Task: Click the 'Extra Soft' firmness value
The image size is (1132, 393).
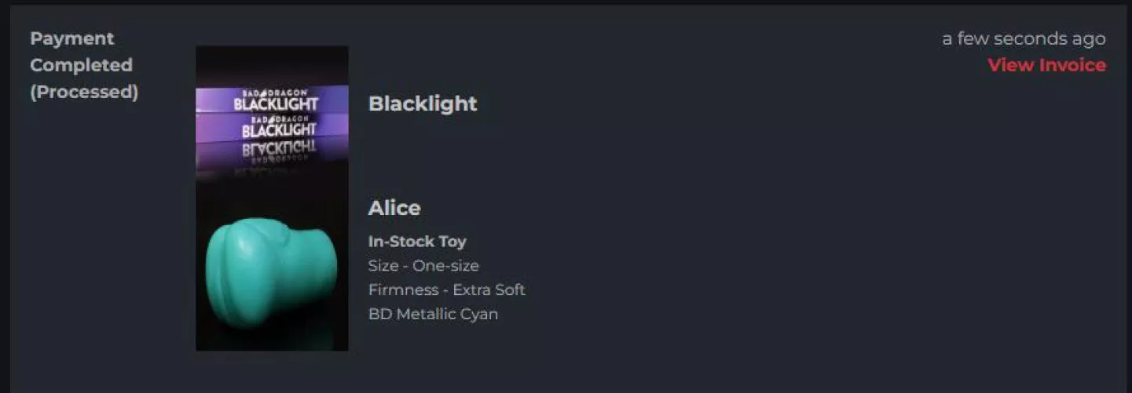Action: 489,290
